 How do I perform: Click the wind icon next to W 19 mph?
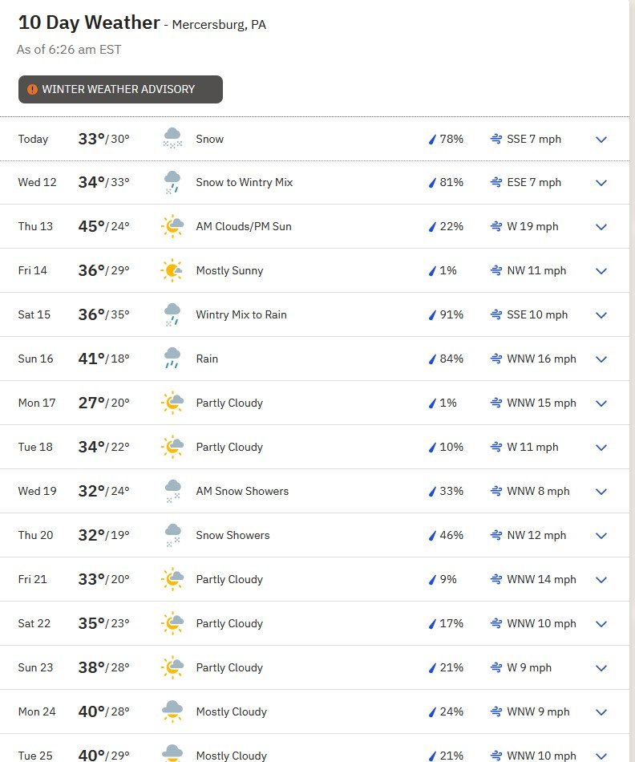point(496,226)
